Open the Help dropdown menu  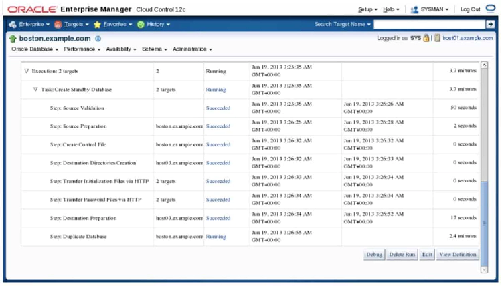tap(391, 9)
